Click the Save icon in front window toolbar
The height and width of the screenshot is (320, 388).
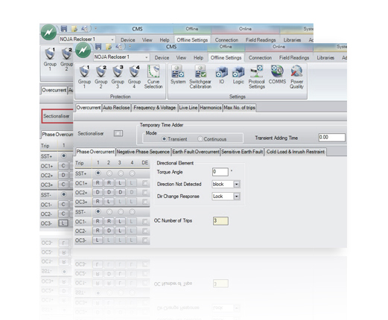click(x=98, y=46)
